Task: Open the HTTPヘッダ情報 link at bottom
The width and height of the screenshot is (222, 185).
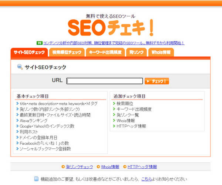Action: point(142,167)
